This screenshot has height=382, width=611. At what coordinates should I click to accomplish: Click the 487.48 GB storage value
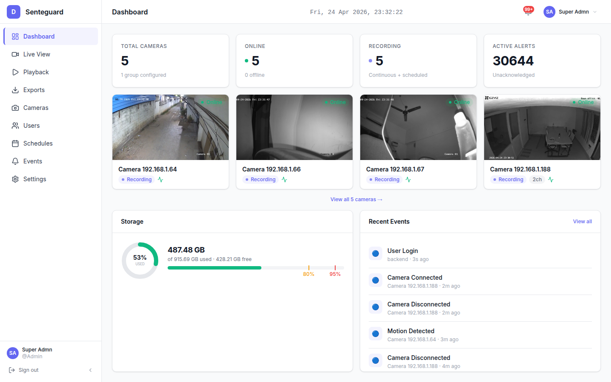tap(186, 250)
